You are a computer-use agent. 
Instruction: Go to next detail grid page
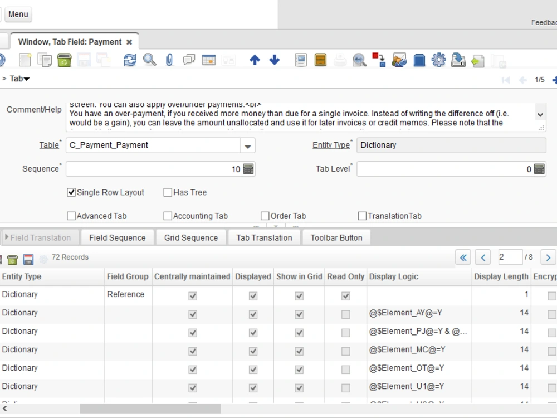(548, 257)
